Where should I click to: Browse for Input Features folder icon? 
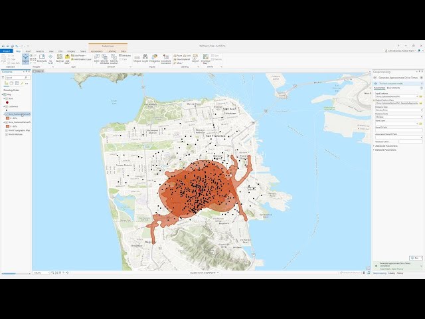click(x=421, y=96)
